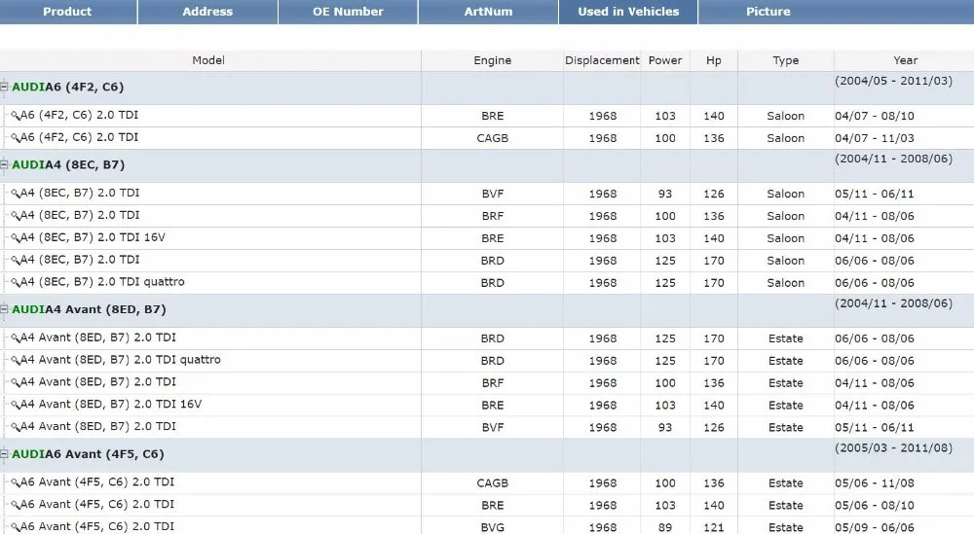974x534 pixels.
Task: Click magnifier icon for A4 Avant (8ED, B7) BVF row
Action: 16,427
